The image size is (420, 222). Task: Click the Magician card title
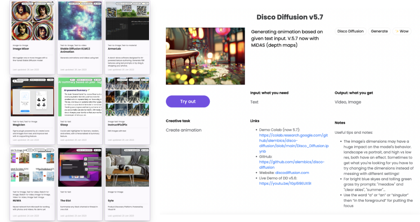click(x=19, y=125)
